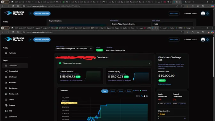
Task: Reset chart zoom with the home icon
Action: pyautogui.click(x=147, y=96)
